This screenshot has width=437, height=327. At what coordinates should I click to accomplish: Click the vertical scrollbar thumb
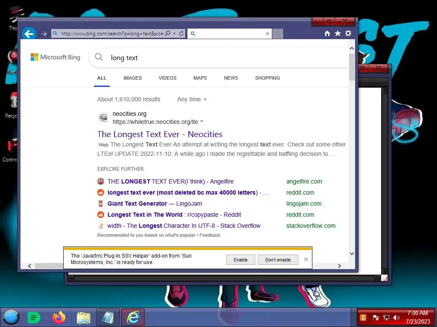click(x=352, y=67)
